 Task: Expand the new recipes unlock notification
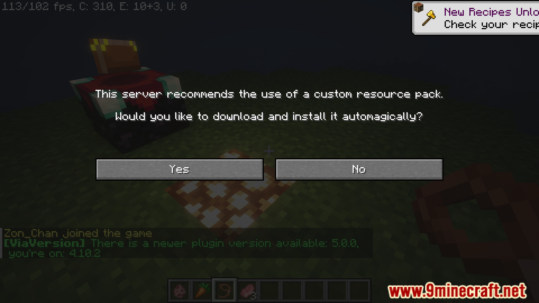click(x=478, y=18)
